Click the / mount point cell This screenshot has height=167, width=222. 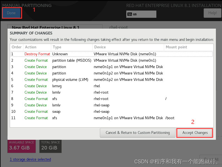tap(166, 99)
